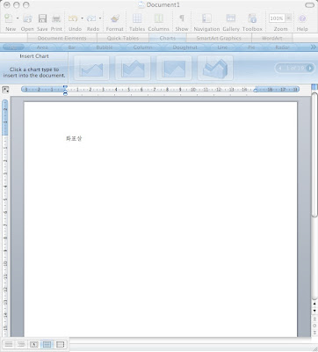318x352 pixels.
Task: Select the Format painter brush icon
Action: (114, 18)
